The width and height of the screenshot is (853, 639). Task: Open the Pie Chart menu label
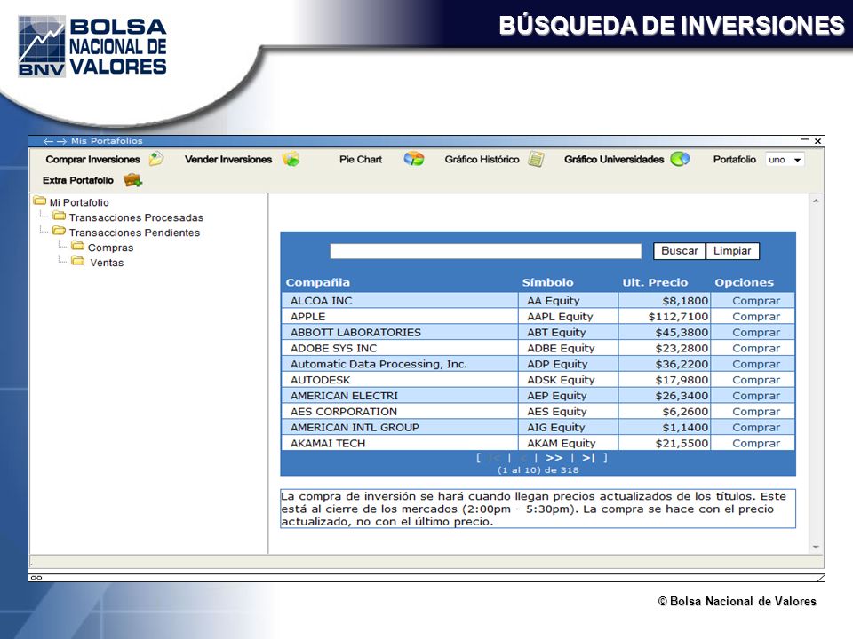click(x=361, y=159)
